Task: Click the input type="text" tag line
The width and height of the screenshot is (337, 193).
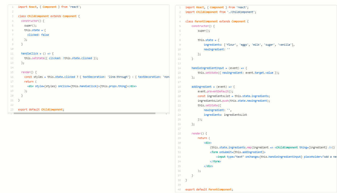Action: 259,157
